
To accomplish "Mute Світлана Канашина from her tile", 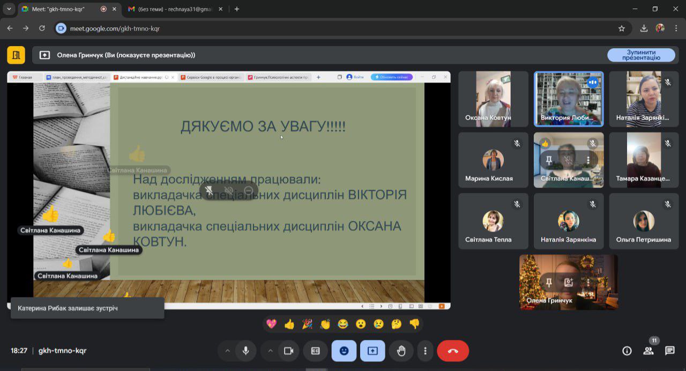I will click(x=569, y=160).
